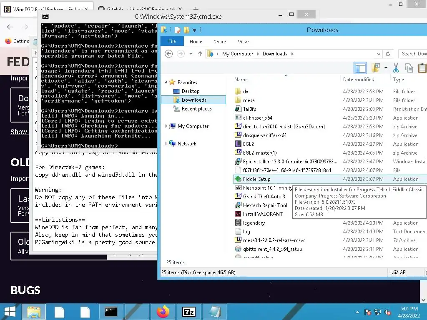
Task: Click the cmd.exe window title bar icon
Action: coord(45,17)
